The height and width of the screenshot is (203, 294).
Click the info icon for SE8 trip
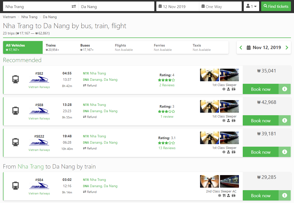pyautogui.click(x=285, y=120)
